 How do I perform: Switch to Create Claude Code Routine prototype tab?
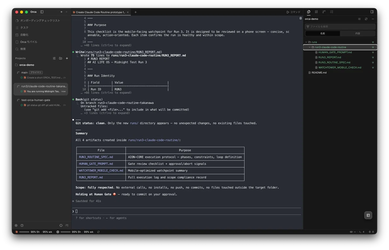(x=101, y=12)
